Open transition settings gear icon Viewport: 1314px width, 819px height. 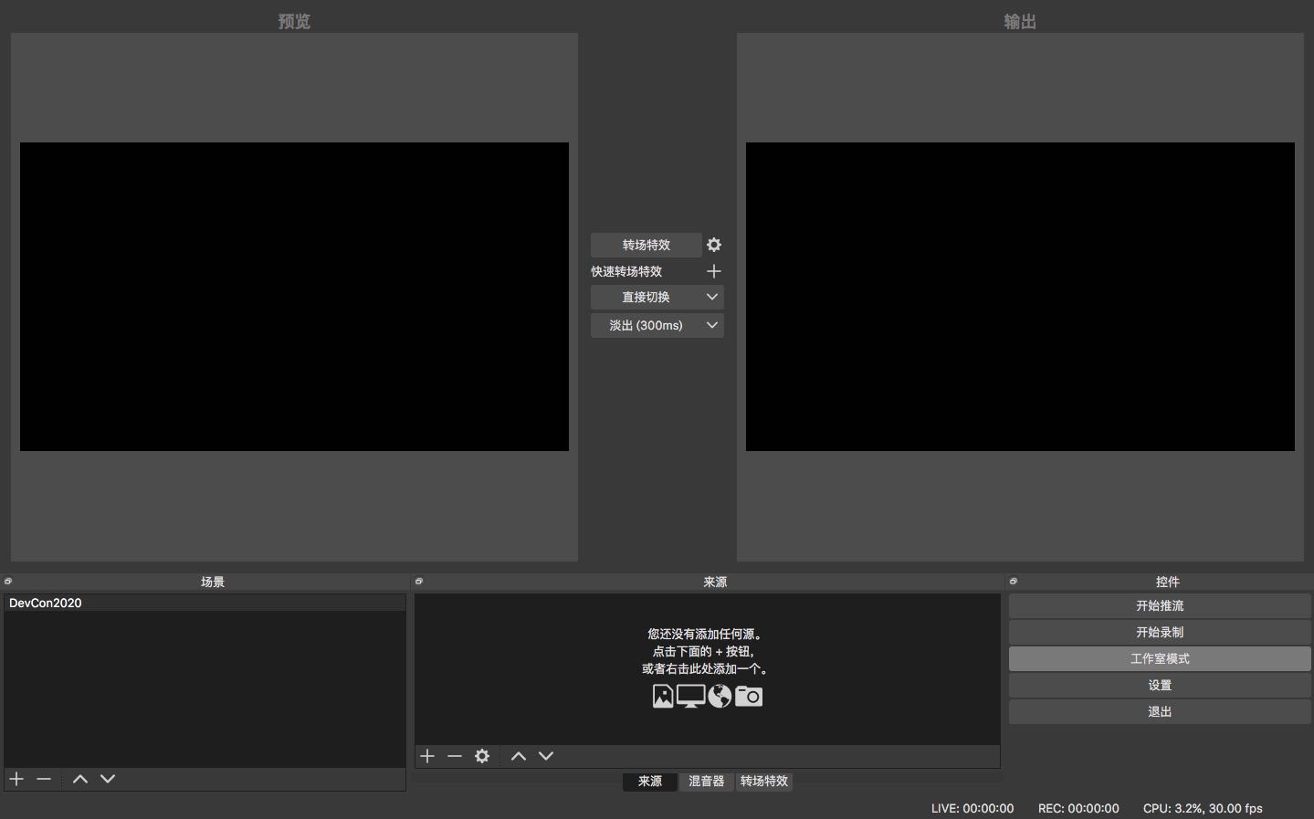coord(714,245)
